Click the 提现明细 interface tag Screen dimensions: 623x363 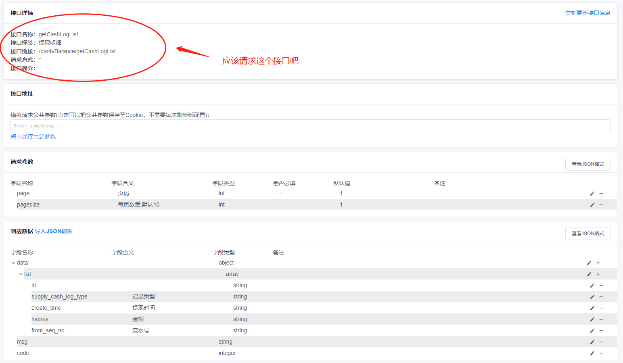pyautogui.click(x=50, y=43)
